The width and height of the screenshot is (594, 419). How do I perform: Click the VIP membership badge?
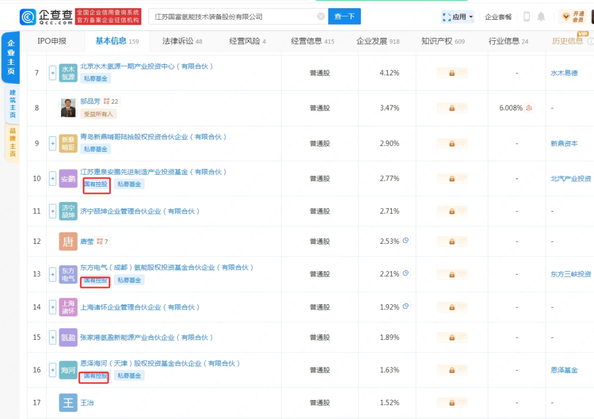[573, 16]
